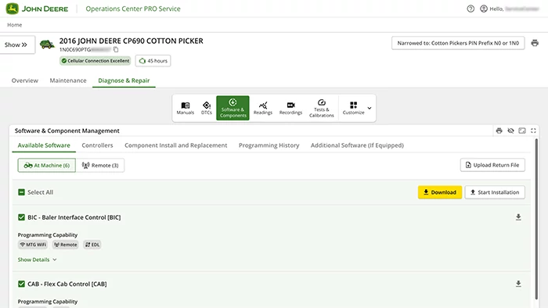Open Readings tool
The image size is (548, 308).
[x=263, y=108]
